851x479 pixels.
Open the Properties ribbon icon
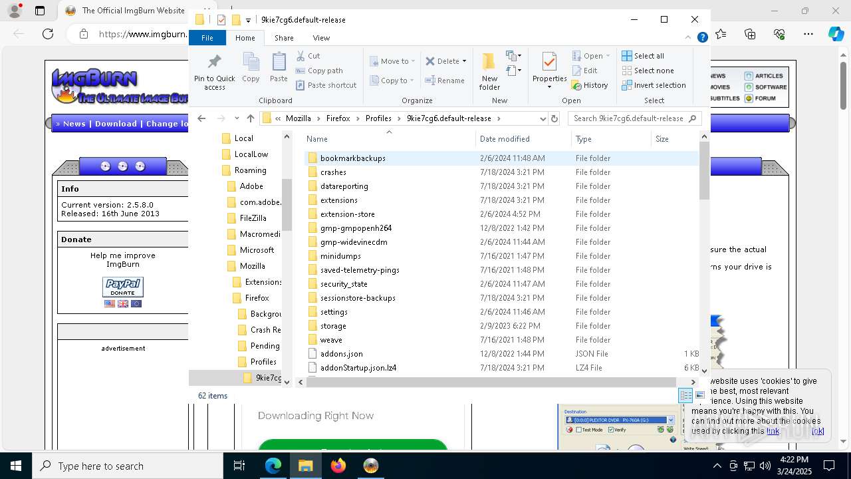pos(549,63)
